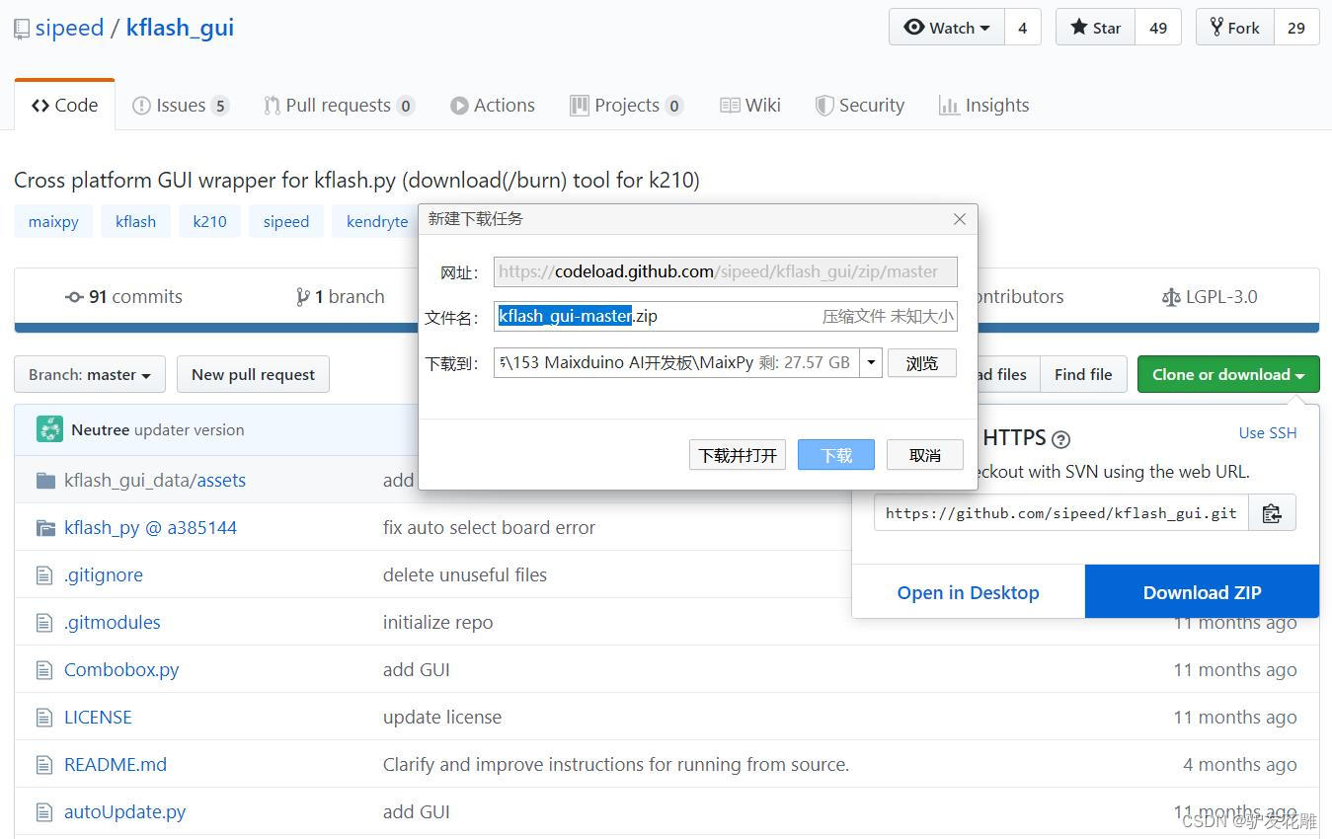Screen dimensions: 1332x839
Task: Click the kflash topic tag
Action: point(135,221)
